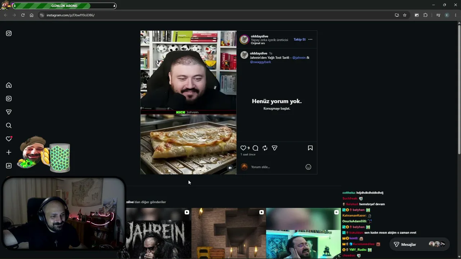Viewport: 461px width, 259px height.
Task: Bookmark this page with the star
Action: (405, 15)
